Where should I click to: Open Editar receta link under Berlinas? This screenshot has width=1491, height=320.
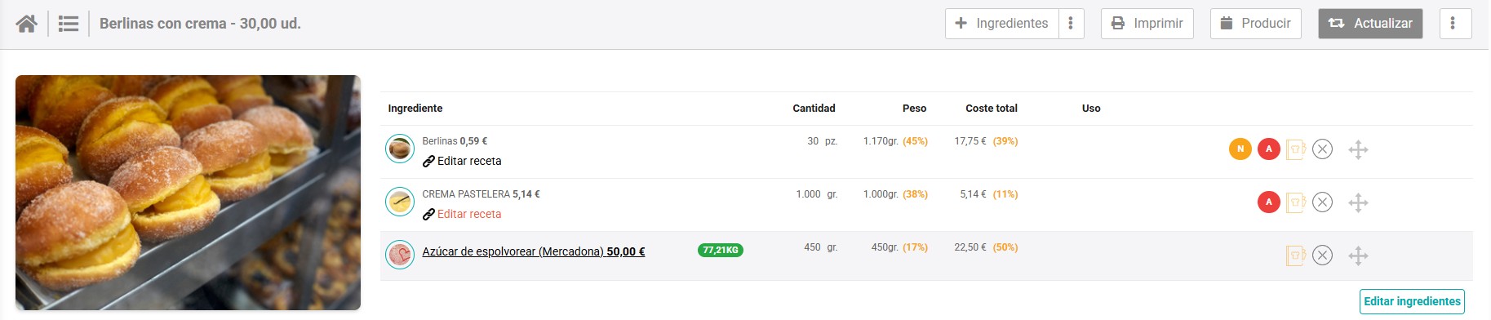462,161
